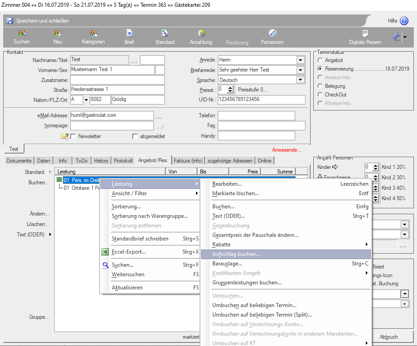This screenshot has width=417, height=346.
Task: Switch to the History tab
Action: pos(101,161)
